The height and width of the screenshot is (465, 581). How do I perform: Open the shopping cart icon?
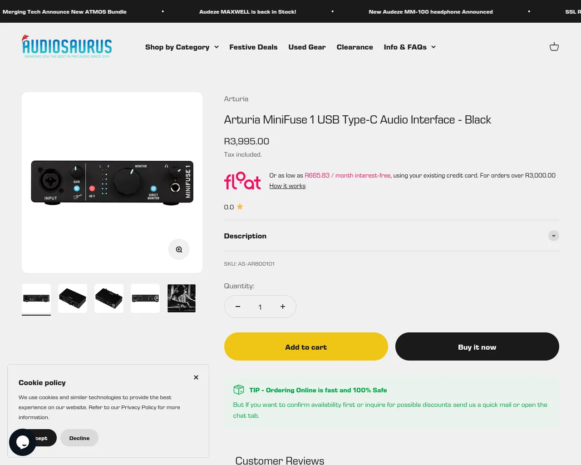(554, 47)
